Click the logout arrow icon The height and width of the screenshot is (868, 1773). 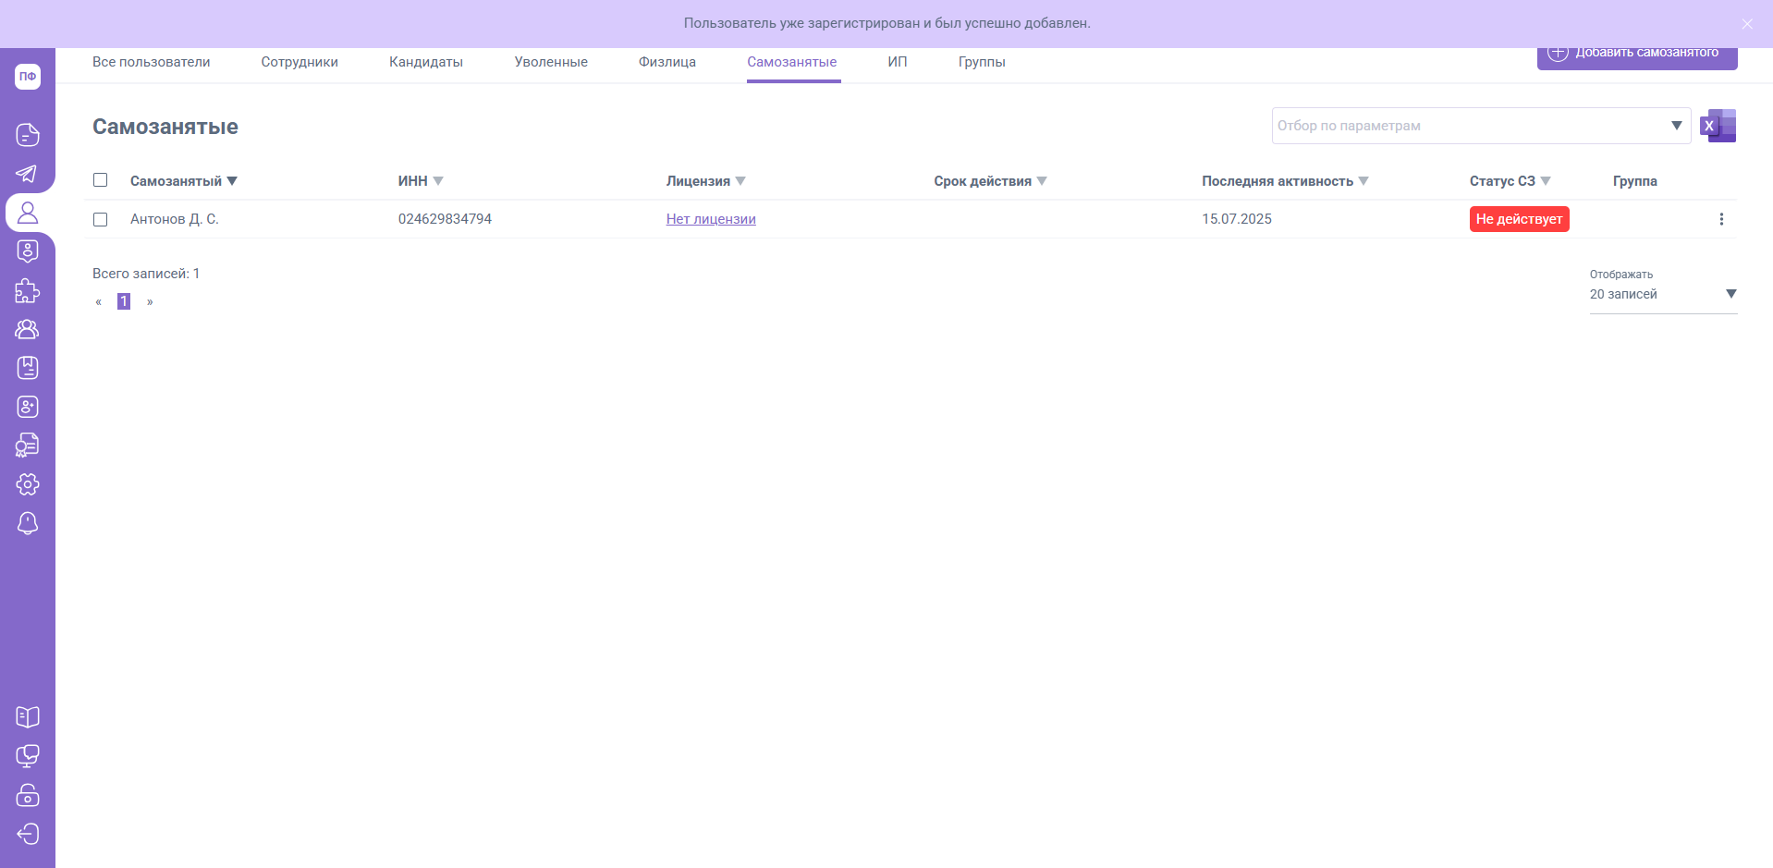[27, 834]
